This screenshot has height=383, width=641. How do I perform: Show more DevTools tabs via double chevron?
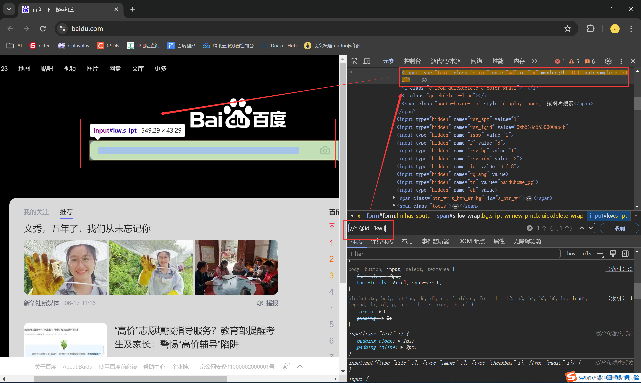(x=534, y=61)
